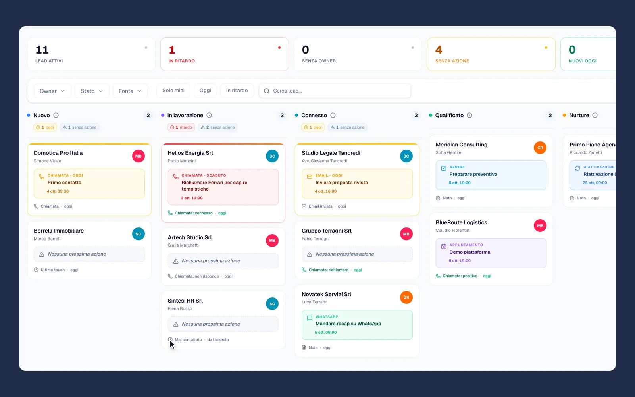
Task: Click 1 senza azione badge under Connesso
Action: tap(348, 127)
